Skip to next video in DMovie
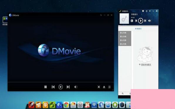 (x=68, y=87)
